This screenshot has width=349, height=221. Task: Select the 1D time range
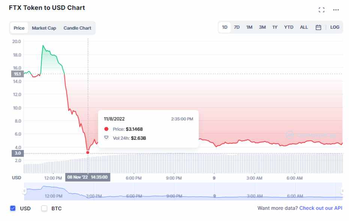[225, 27]
